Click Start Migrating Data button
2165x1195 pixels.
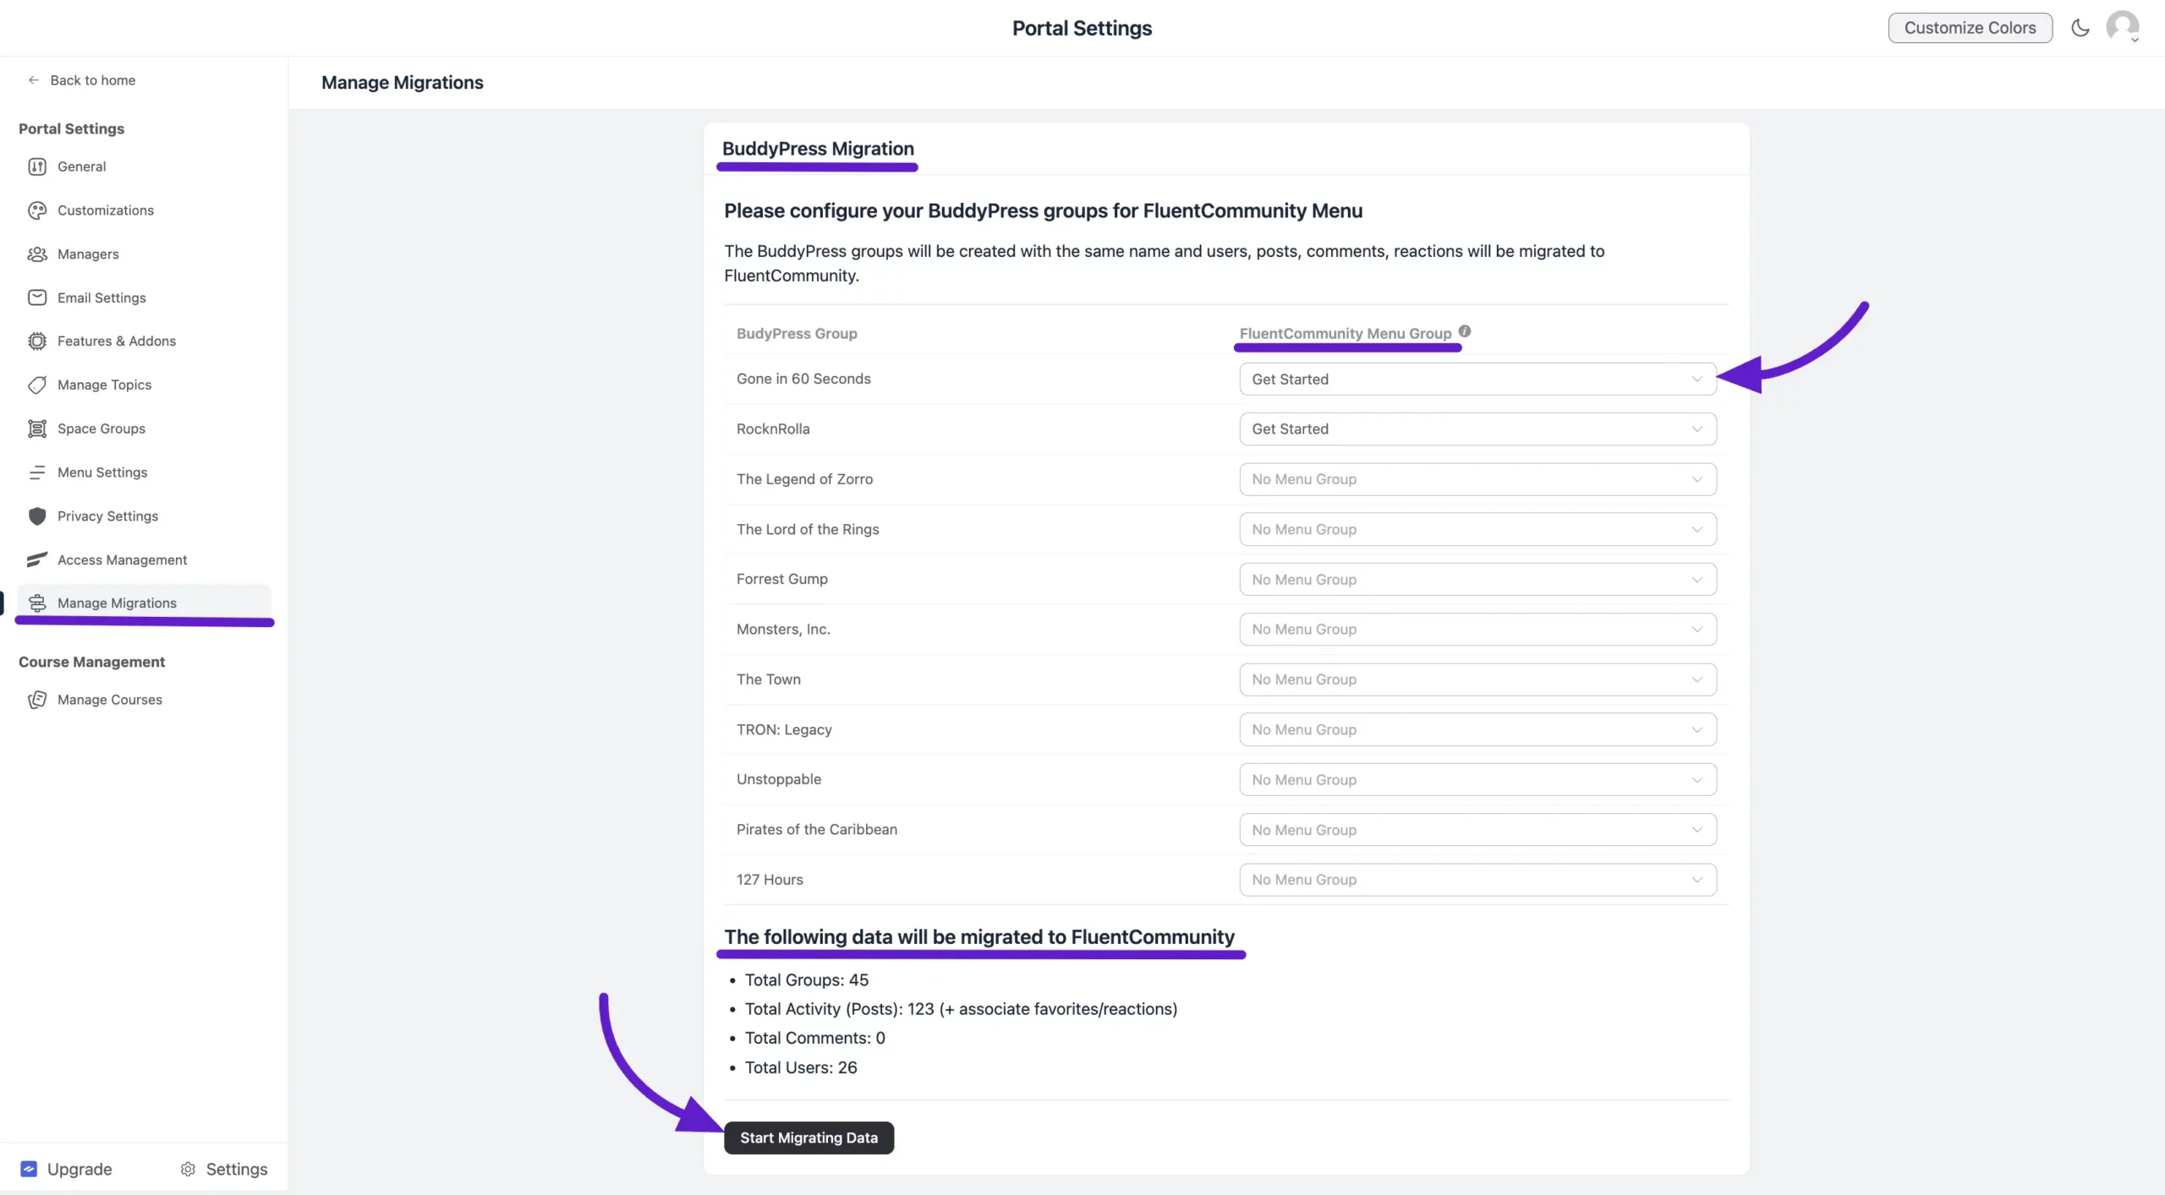[x=808, y=1138]
